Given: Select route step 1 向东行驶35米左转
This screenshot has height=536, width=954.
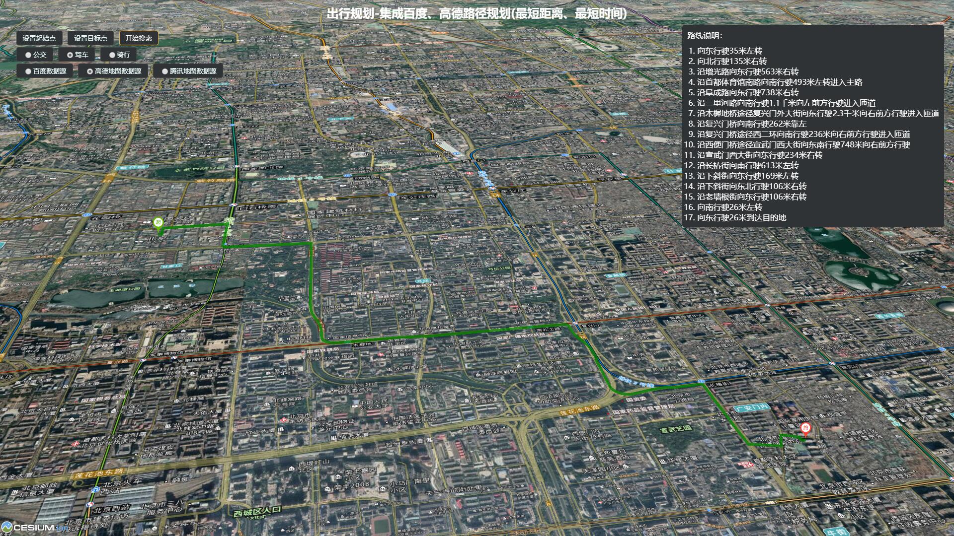Looking at the screenshot, I should (729, 51).
